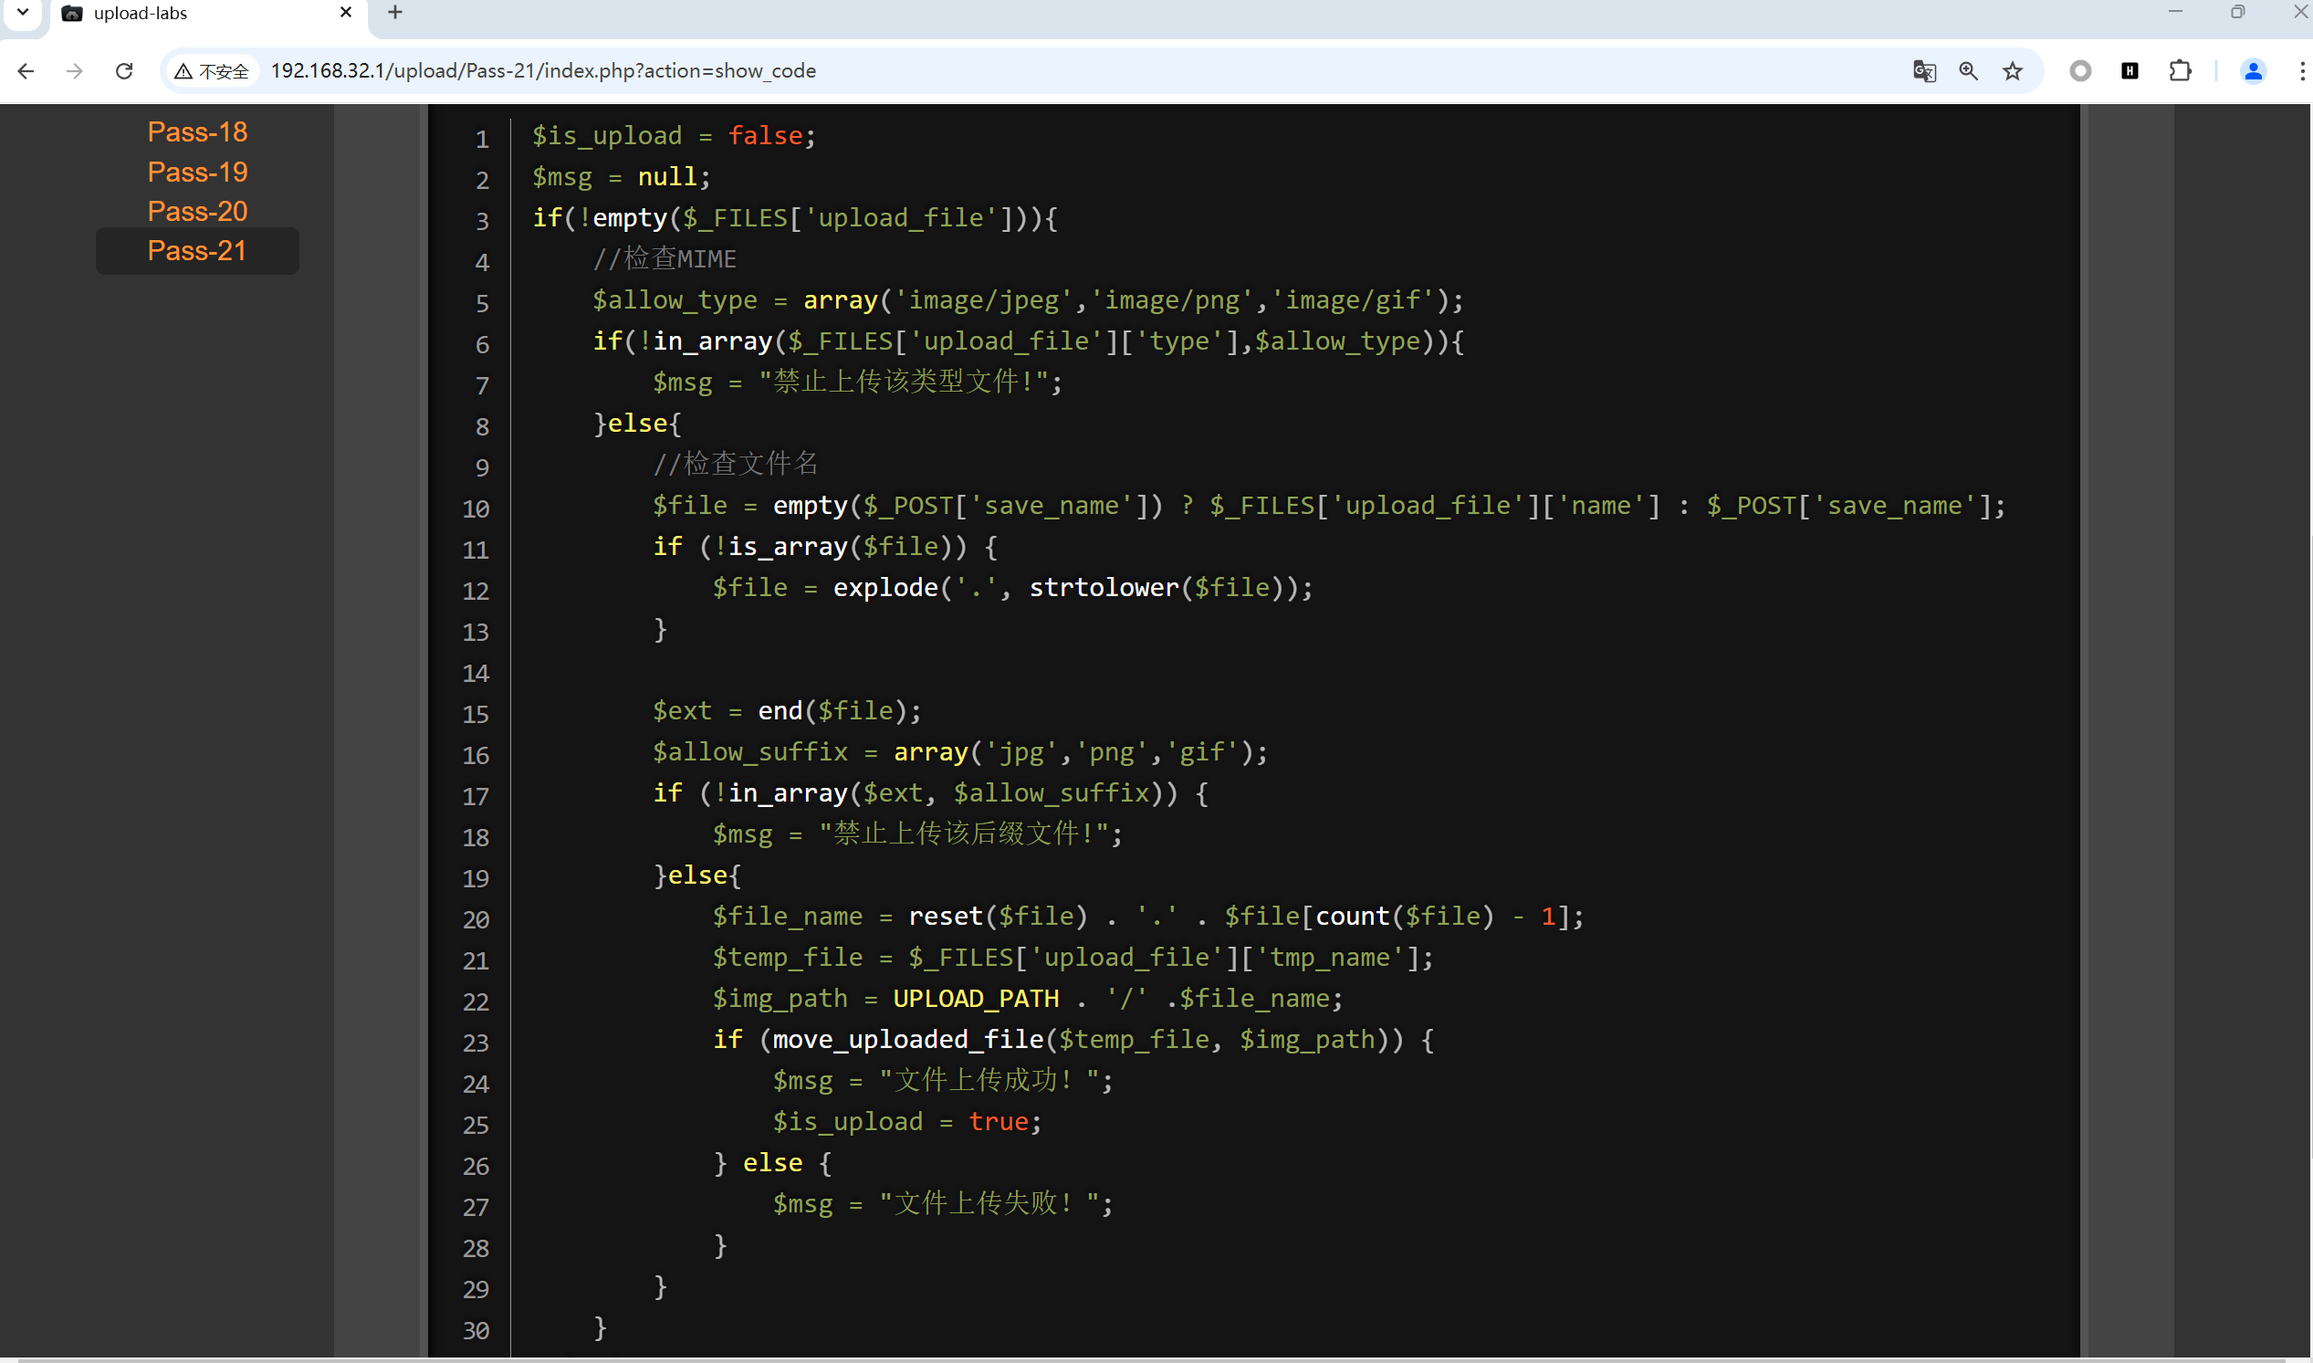
Task: Open the Chrome three-dot menu
Action: tap(2301, 70)
